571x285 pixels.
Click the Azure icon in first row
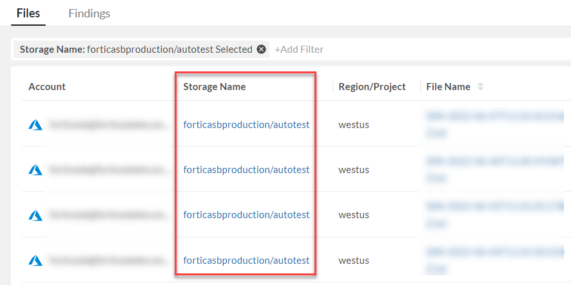tap(35, 125)
